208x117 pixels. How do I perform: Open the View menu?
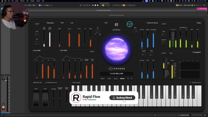tap(27, 1)
